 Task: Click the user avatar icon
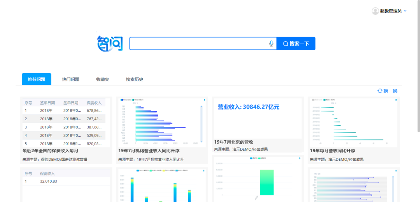[x=375, y=11]
